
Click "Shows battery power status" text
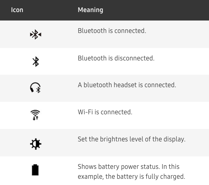119,167
